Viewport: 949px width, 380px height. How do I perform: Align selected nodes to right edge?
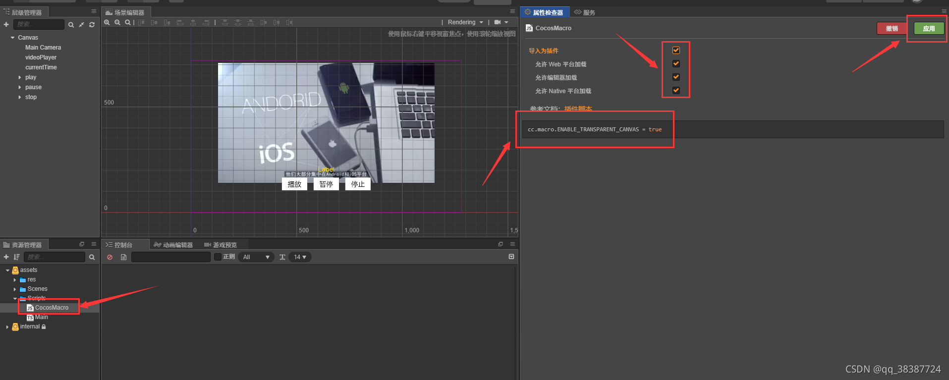tap(206, 22)
